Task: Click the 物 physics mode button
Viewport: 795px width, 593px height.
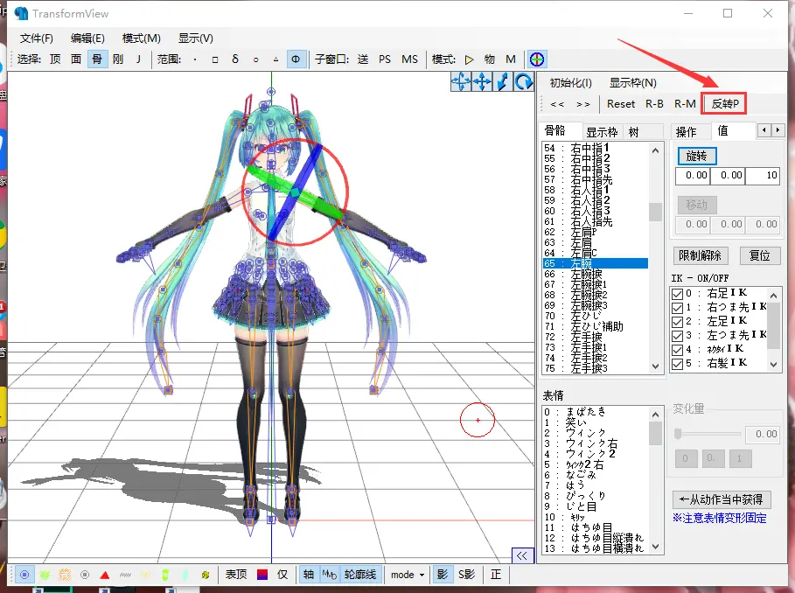Action: tap(489, 59)
